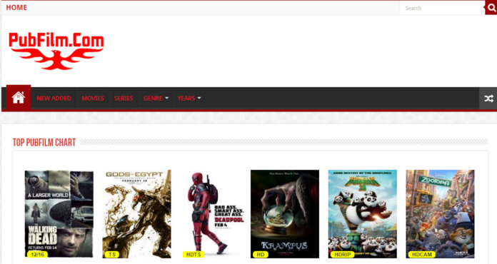Click the shuffle random icon
Viewport: 497px width, 264px height.
488,98
